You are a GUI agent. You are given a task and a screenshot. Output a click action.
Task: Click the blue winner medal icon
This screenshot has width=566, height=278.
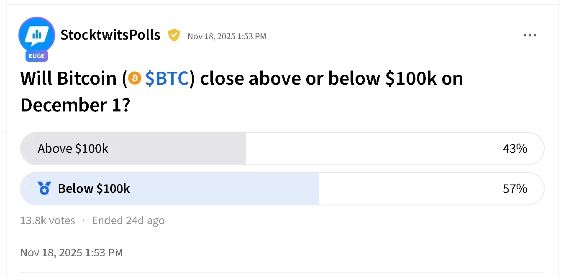[44, 189]
